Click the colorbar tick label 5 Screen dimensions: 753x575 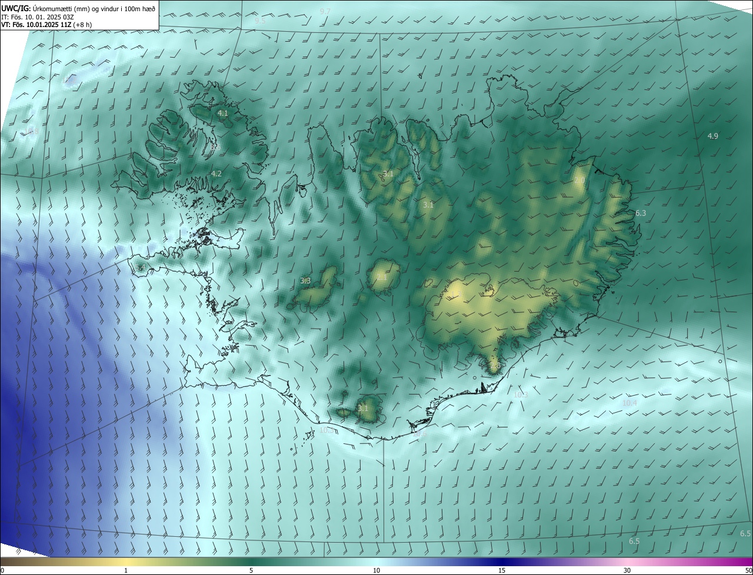click(251, 570)
